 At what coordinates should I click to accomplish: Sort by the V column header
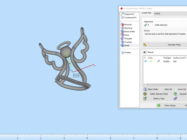click(x=145, y=58)
